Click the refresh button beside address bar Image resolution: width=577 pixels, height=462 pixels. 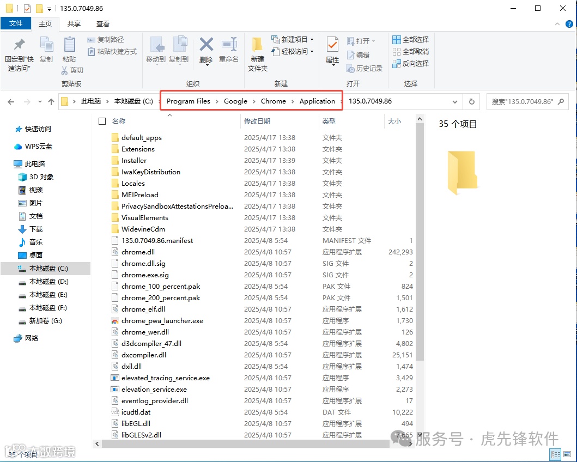[472, 101]
